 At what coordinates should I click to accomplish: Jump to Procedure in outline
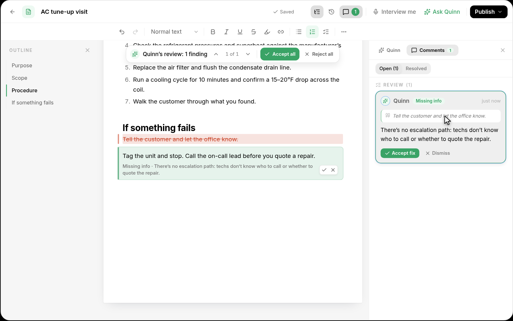point(24,90)
